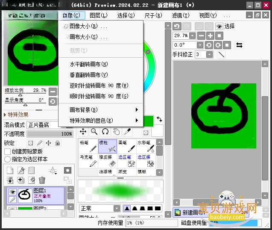Click the redo arrow icon
The width and height of the screenshot is (272, 230).
(x=187, y=27)
